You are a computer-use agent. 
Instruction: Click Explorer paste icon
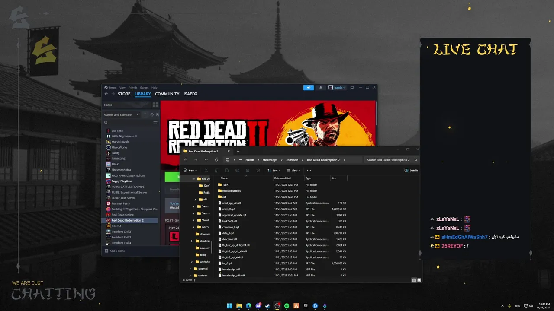[x=227, y=171]
